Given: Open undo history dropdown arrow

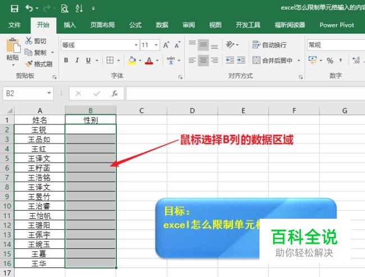Looking at the screenshot, I should (37, 8).
